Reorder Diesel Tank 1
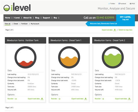 coord(54,99)
